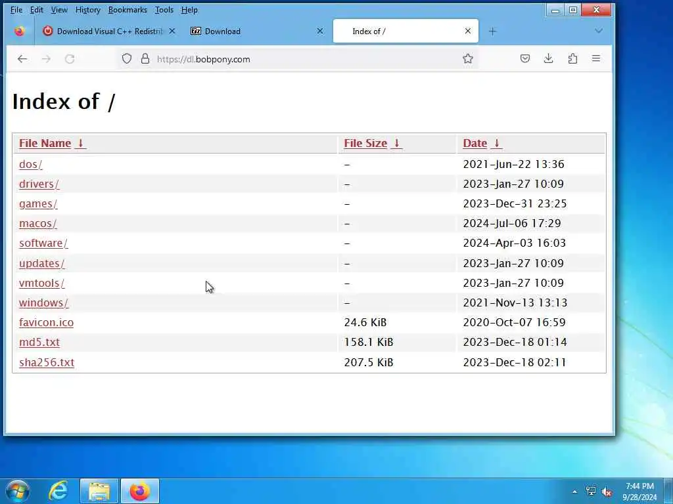The height and width of the screenshot is (504, 673).
Task: Click the Index of / page heading
Action: [x=64, y=102]
